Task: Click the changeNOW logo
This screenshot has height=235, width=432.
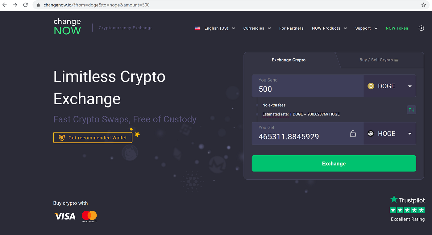Action: (x=67, y=26)
